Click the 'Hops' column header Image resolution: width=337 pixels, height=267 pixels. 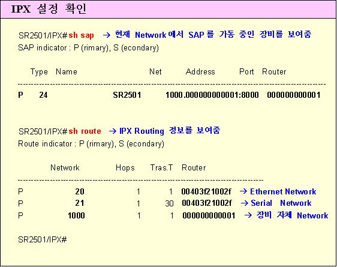[x=125, y=168]
